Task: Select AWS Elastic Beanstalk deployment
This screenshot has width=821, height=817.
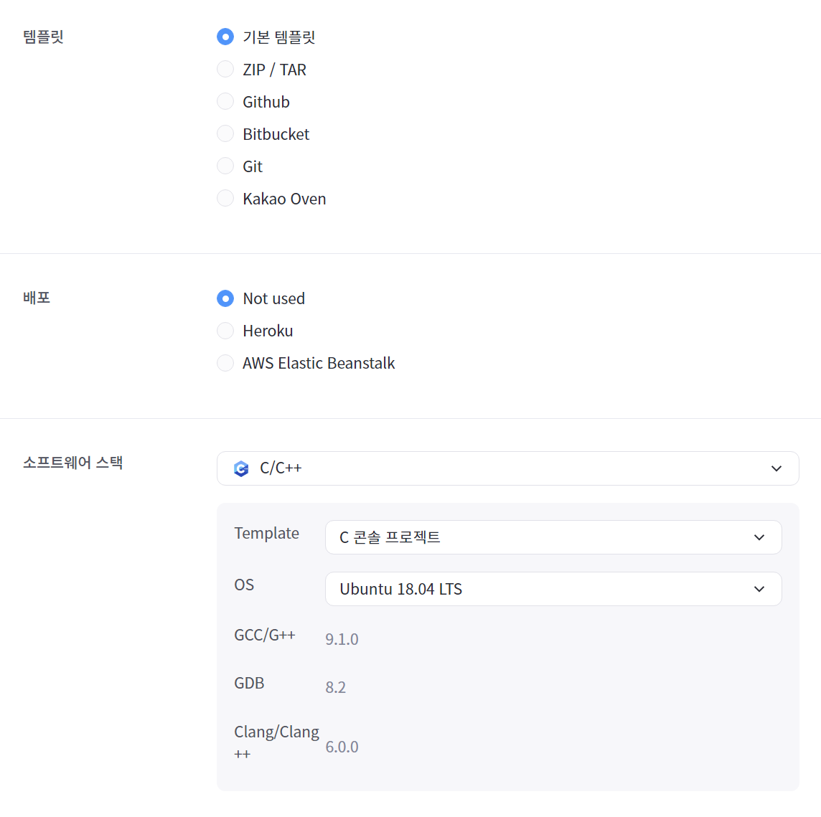Action: pos(225,363)
